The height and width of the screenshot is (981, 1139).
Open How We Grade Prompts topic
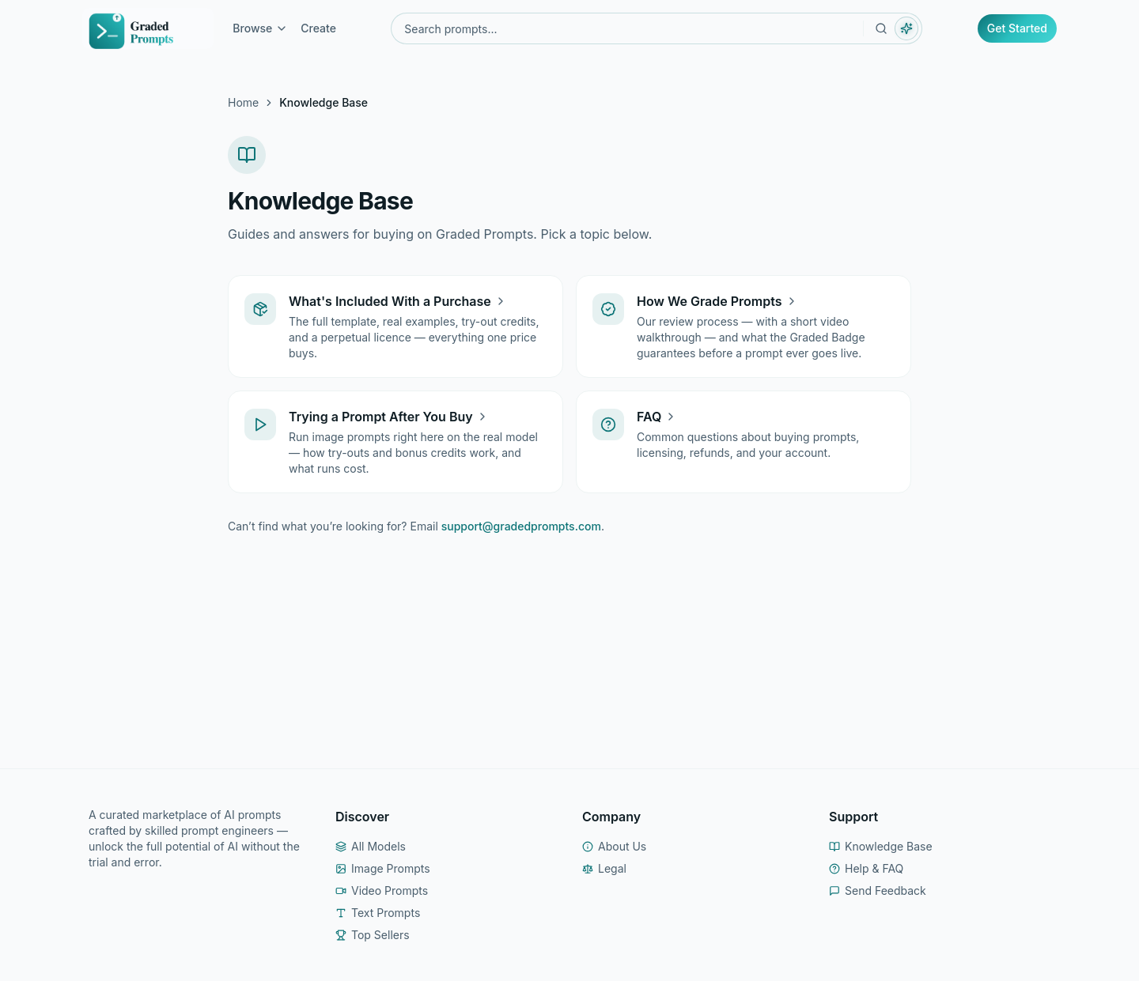click(709, 301)
